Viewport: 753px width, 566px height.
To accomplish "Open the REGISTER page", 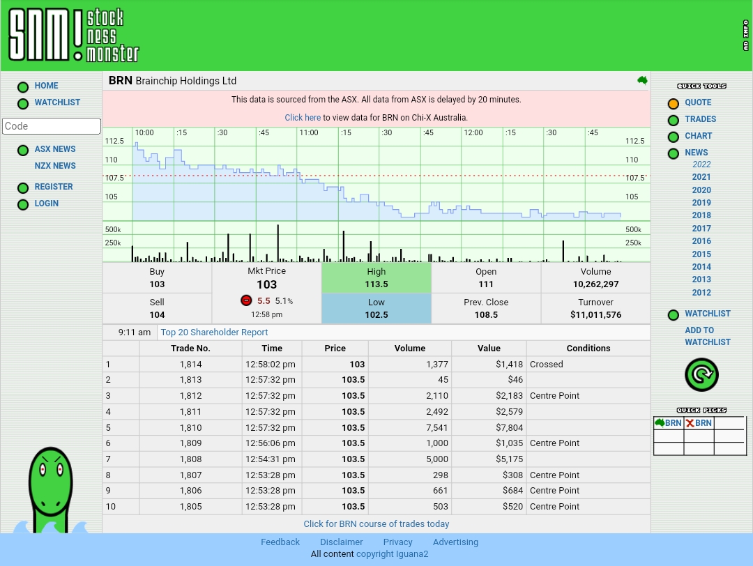I will (x=54, y=187).
